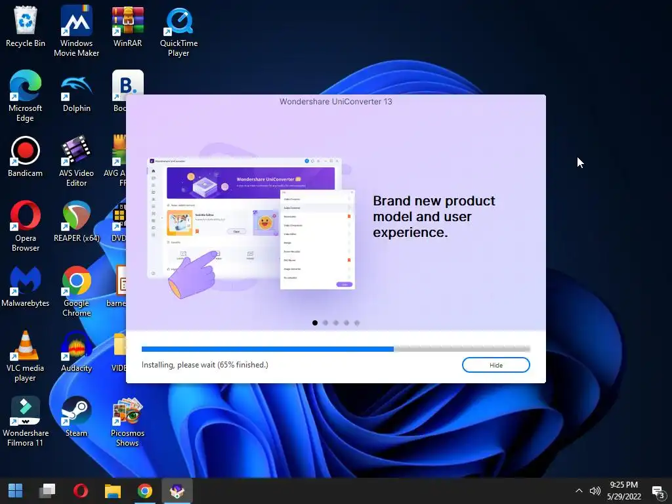The height and width of the screenshot is (504, 672).
Task: Jump to the fifth slideshow dot
Action: (x=357, y=323)
